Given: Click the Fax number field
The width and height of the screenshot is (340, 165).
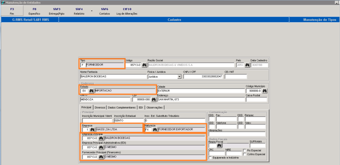Looking at the screenshot, I should coord(226,119).
